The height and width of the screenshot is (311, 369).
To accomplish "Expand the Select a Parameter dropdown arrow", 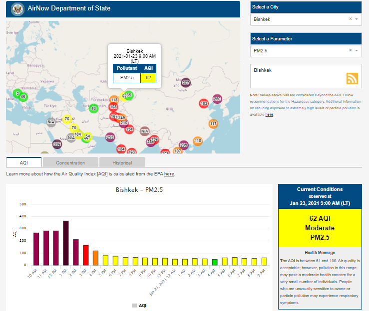I will click(357, 51).
